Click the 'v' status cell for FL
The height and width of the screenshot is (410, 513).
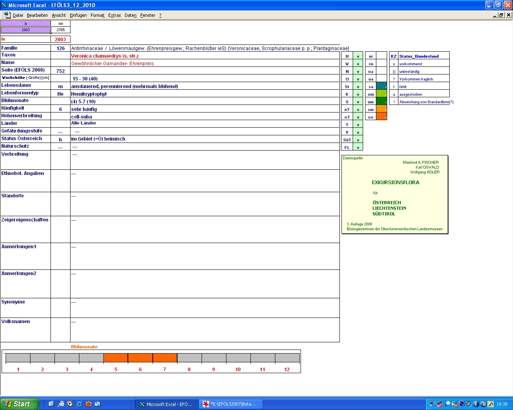click(x=358, y=147)
